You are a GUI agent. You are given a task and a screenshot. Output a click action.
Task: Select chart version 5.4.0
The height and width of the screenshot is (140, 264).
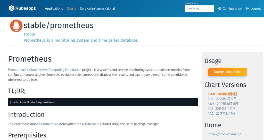[222, 94]
